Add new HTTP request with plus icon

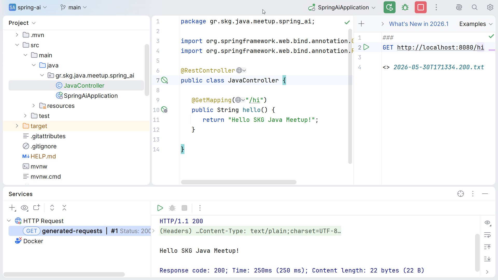[361, 24]
